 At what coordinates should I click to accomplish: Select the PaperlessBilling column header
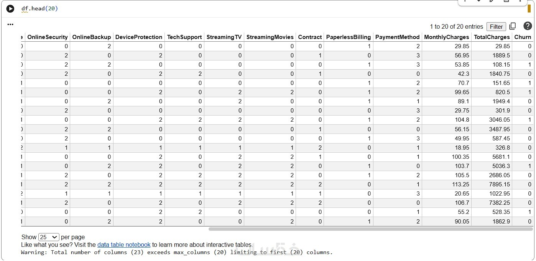[349, 37]
